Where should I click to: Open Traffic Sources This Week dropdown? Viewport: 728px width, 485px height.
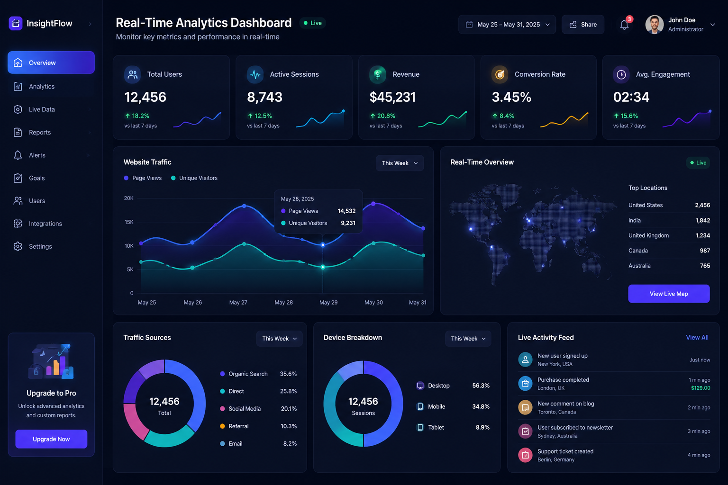280,339
